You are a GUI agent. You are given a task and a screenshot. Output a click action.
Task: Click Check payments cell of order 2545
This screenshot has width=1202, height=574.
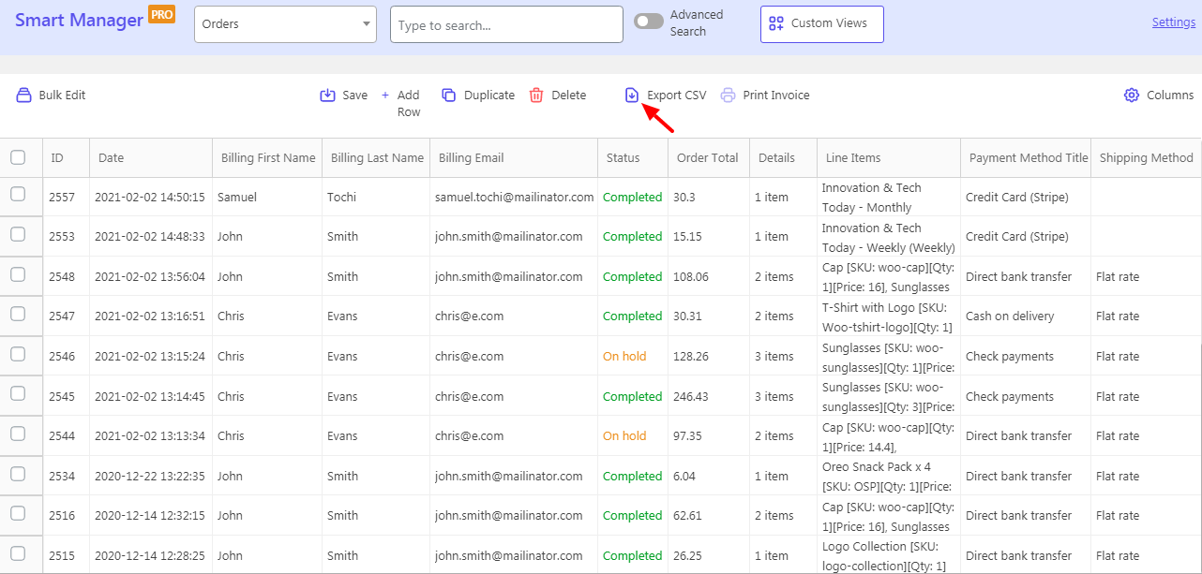coord(1010,396)
